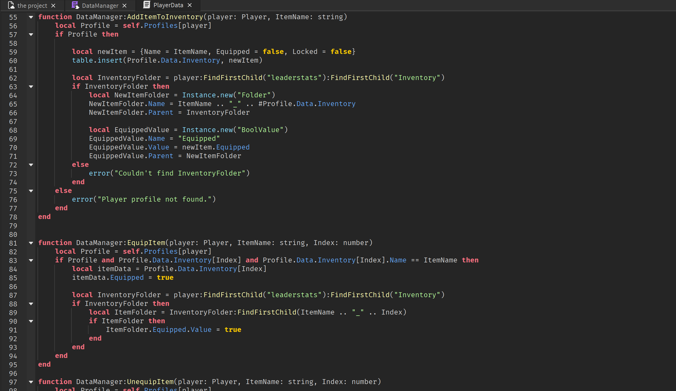Collapse the else block at line 75

tap(30, 190)
